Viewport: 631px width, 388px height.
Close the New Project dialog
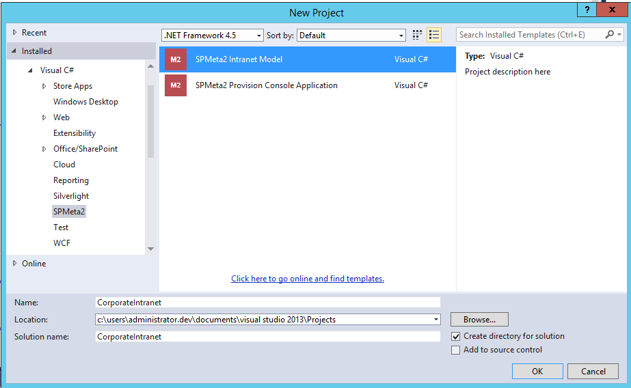pyautogui.click(x=612, y=10)
